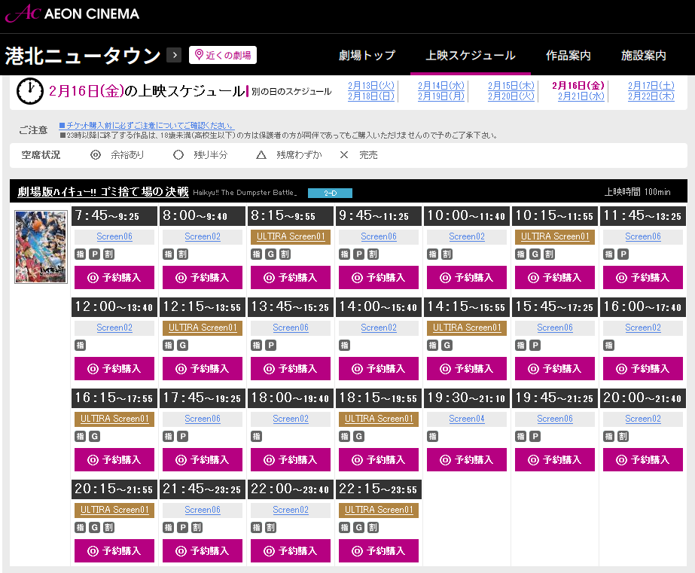Image resolution: width=695 pixels, height=573 pixels.
Task: Open Screen04 link for the 19:30 showing
Action: tap(467, 419)
